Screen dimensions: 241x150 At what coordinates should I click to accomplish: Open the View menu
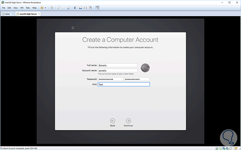(x=16, y=8)
